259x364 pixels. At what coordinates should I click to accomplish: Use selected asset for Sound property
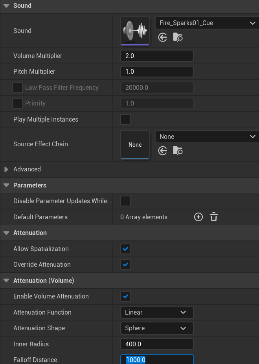point(163,37)
